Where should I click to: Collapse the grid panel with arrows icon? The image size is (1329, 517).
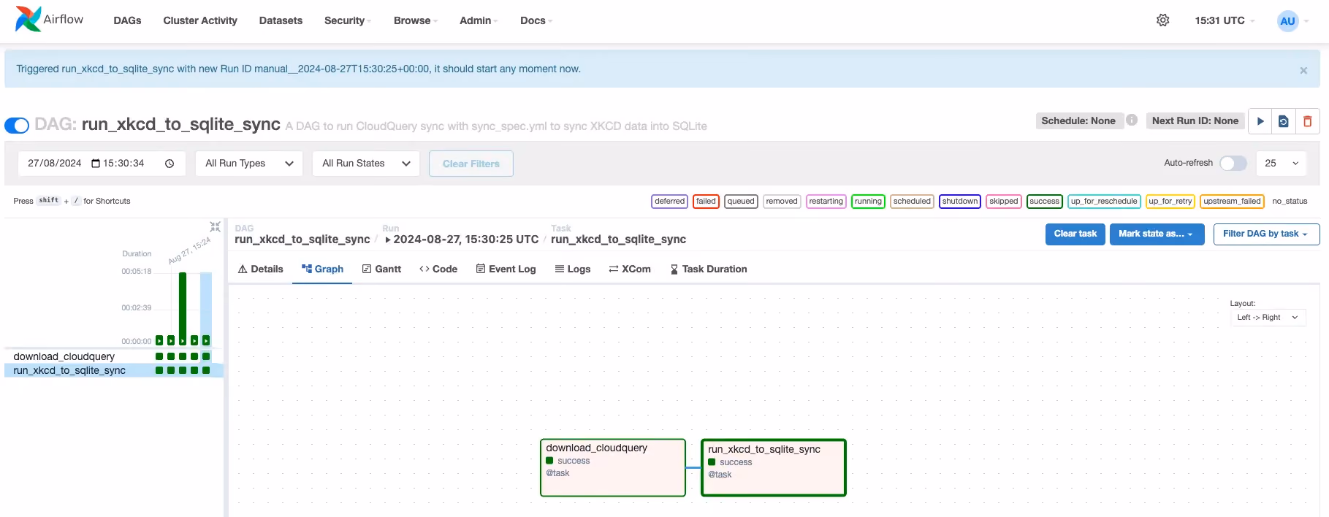coord(215,226)
